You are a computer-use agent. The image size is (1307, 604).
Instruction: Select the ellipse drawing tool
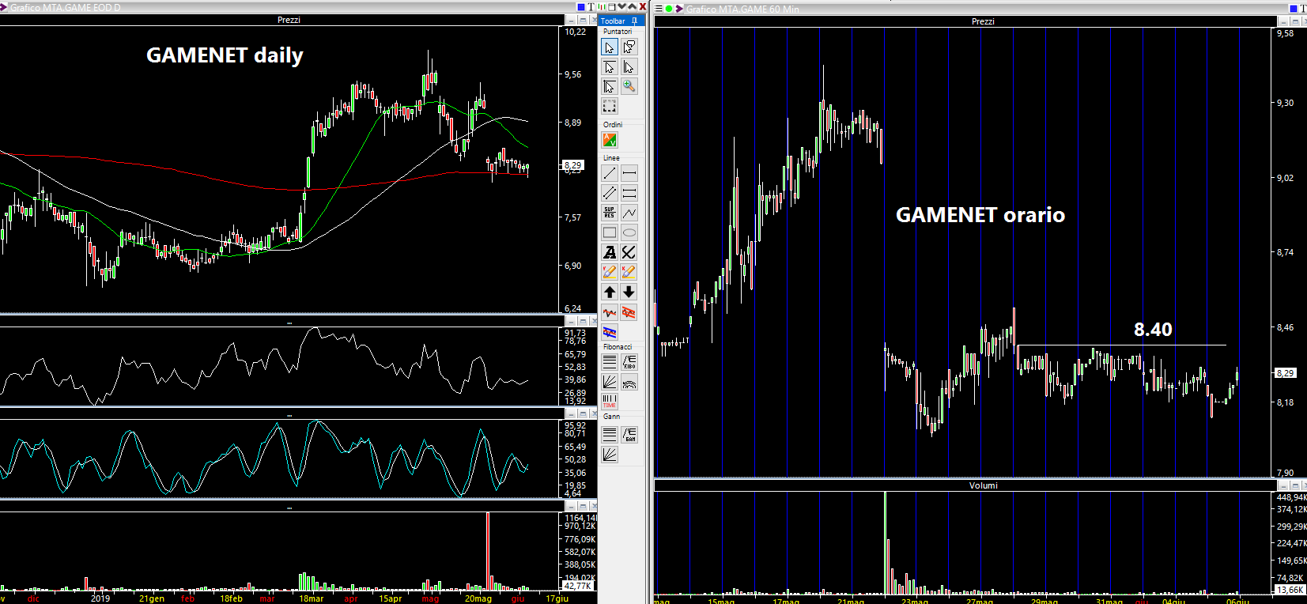click(629, 232)
